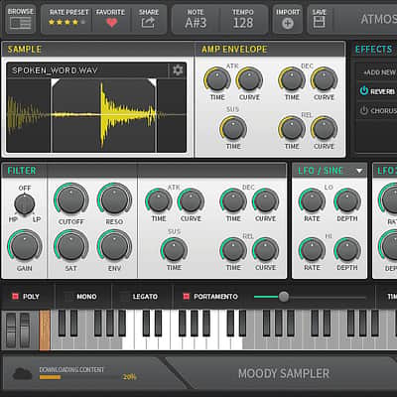Screen dimensions: 397x397
Task: Click the LFO Hi Depth knob
Action: (347, 250)
